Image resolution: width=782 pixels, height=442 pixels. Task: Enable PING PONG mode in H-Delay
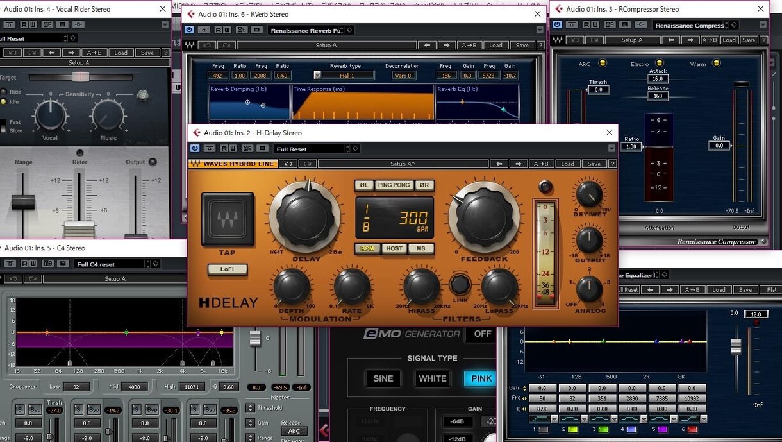point(394,185)
